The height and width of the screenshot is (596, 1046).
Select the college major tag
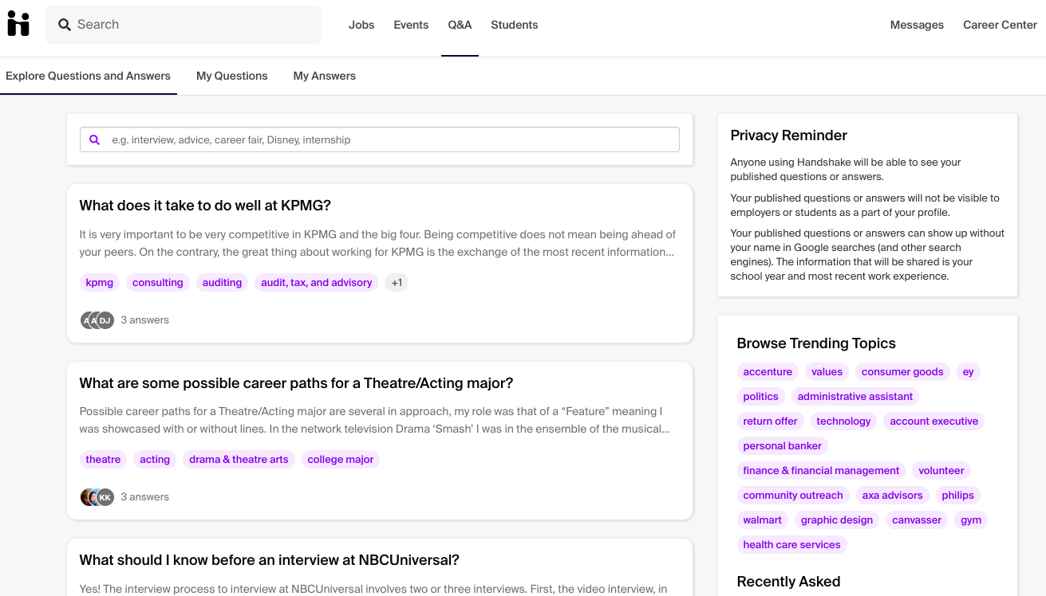(341, 459)
